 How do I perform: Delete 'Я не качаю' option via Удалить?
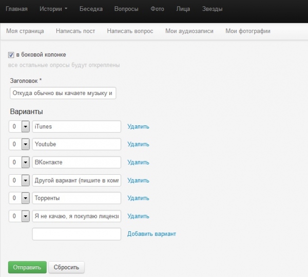tap(138, 216)
